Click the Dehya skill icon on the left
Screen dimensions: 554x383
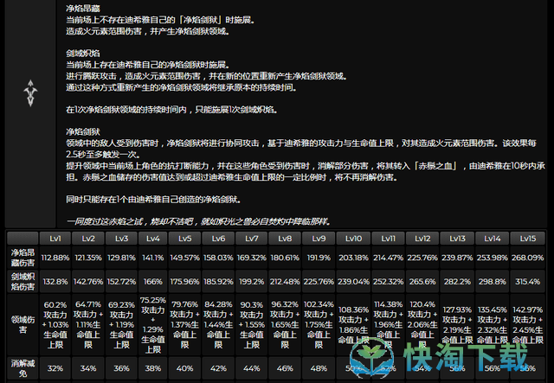[31, 89]
